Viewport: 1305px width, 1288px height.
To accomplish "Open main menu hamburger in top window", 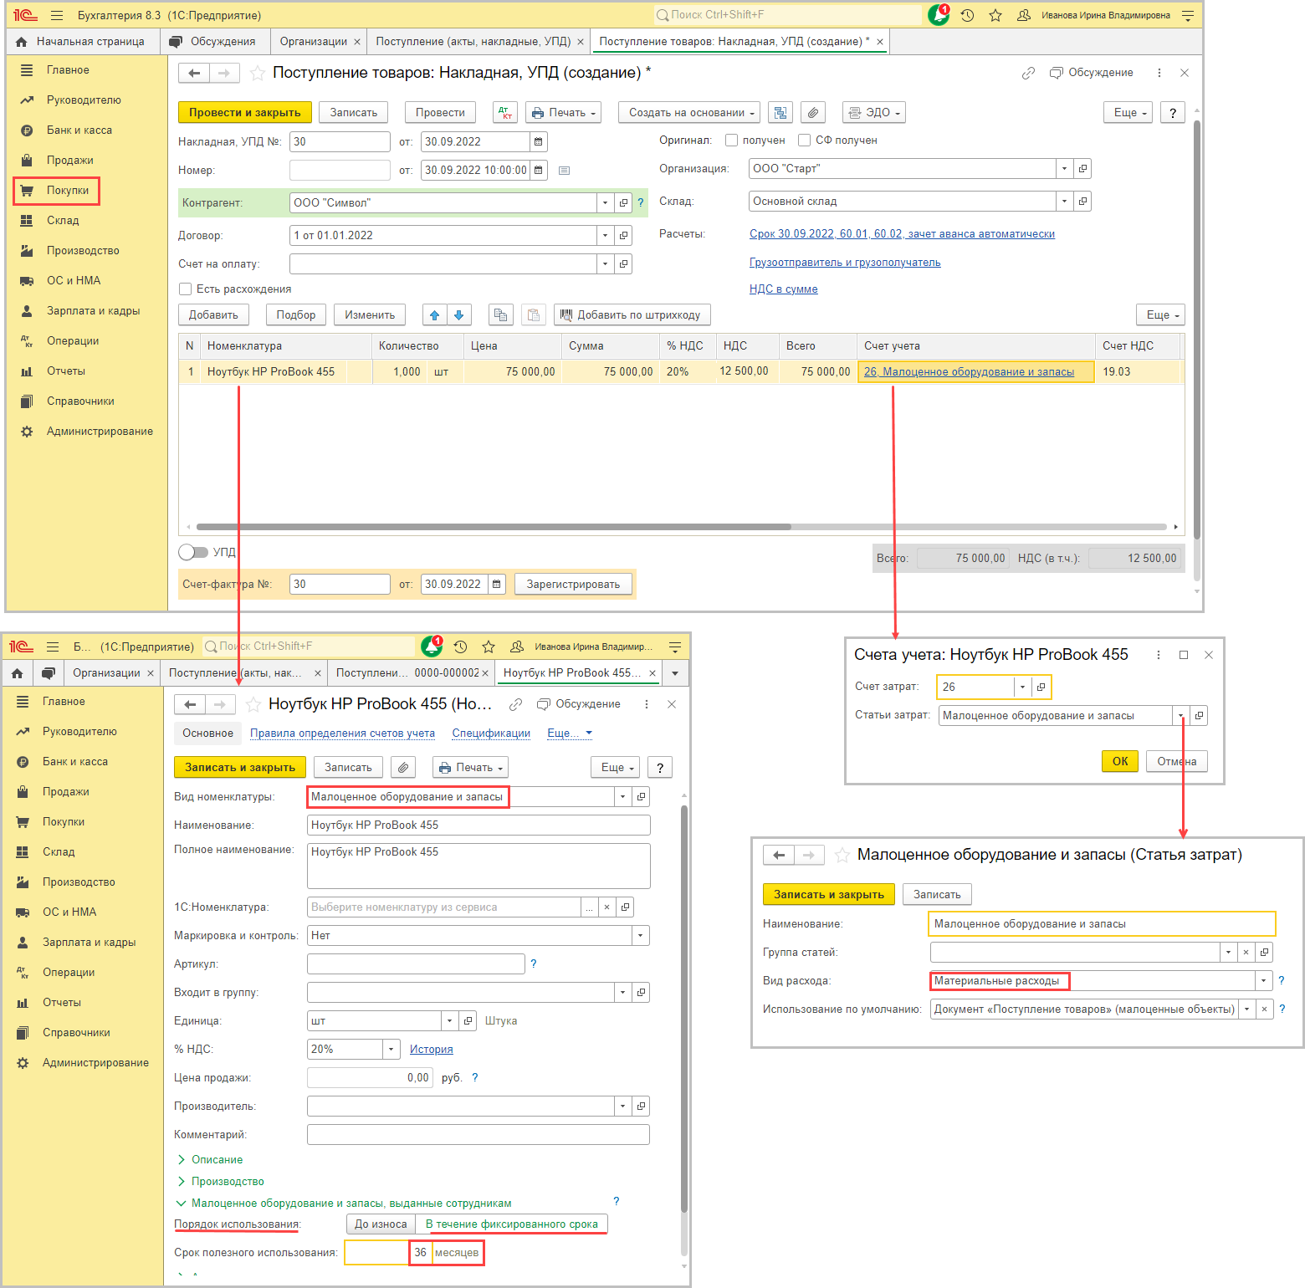I will pos(57,15).
